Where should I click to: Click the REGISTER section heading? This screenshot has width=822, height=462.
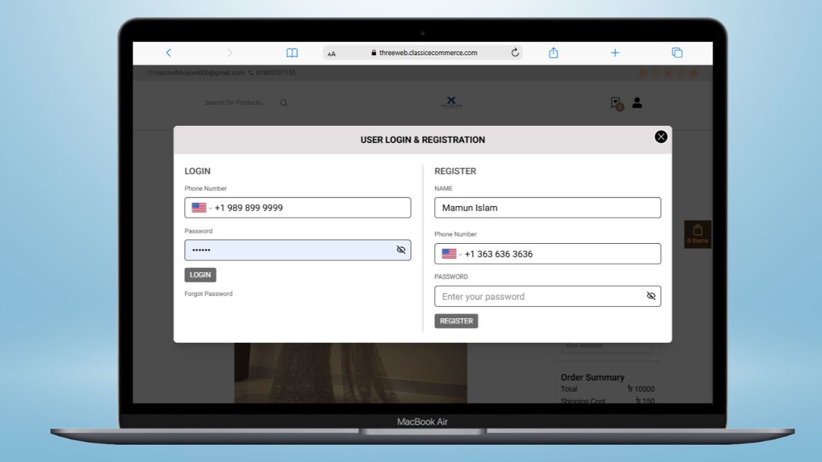pos(455,171)
